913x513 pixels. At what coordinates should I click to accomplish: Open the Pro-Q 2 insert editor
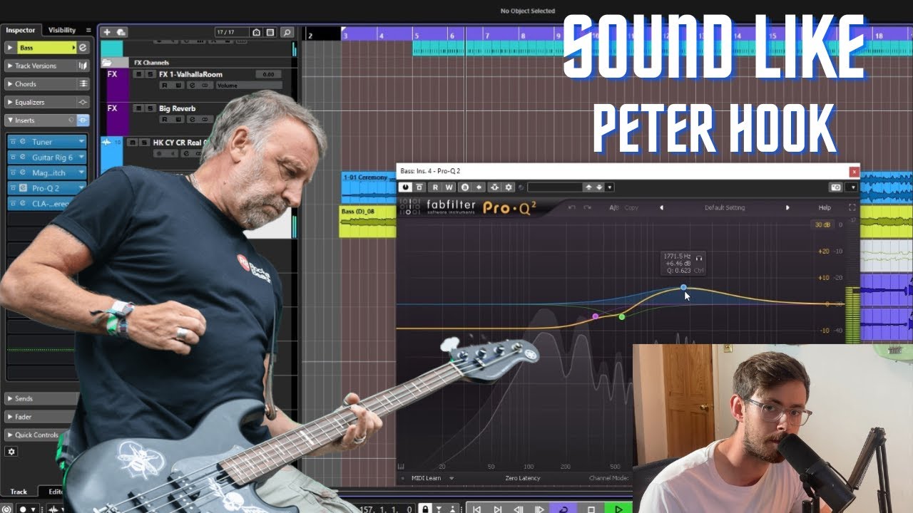click(23, 188)
